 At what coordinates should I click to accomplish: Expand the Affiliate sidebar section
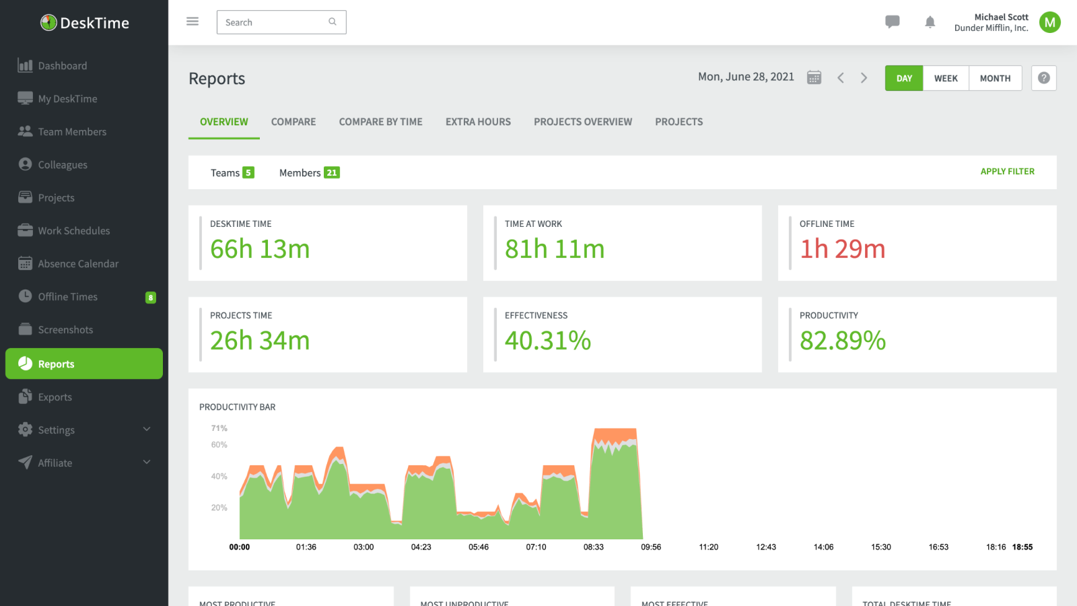click(55, 463)
